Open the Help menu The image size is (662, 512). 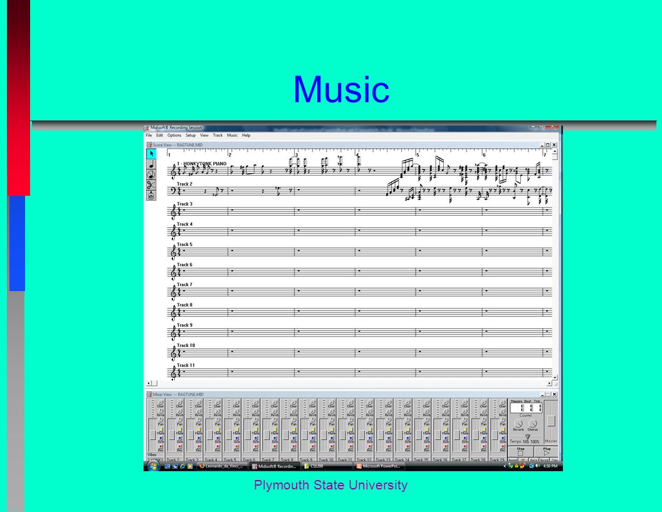pyautogui.click(x=246, y=136)
